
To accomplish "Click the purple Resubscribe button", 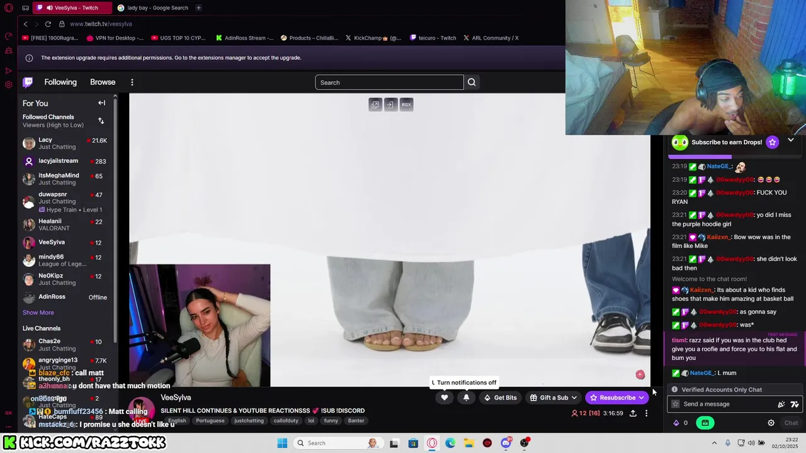I will 617,398.
